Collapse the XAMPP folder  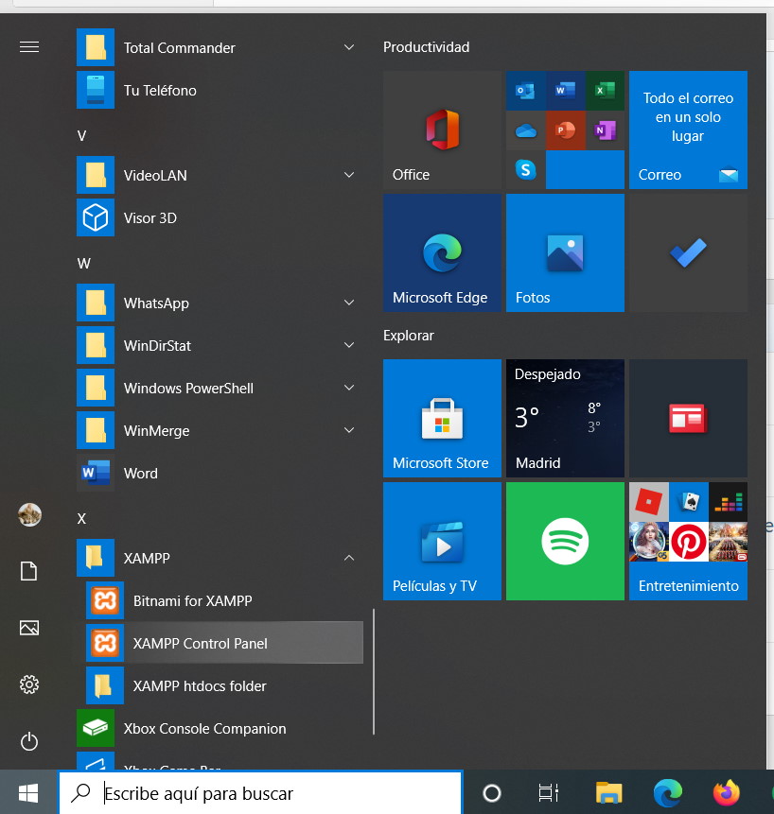pyautogui.click(x=220, y=558)
